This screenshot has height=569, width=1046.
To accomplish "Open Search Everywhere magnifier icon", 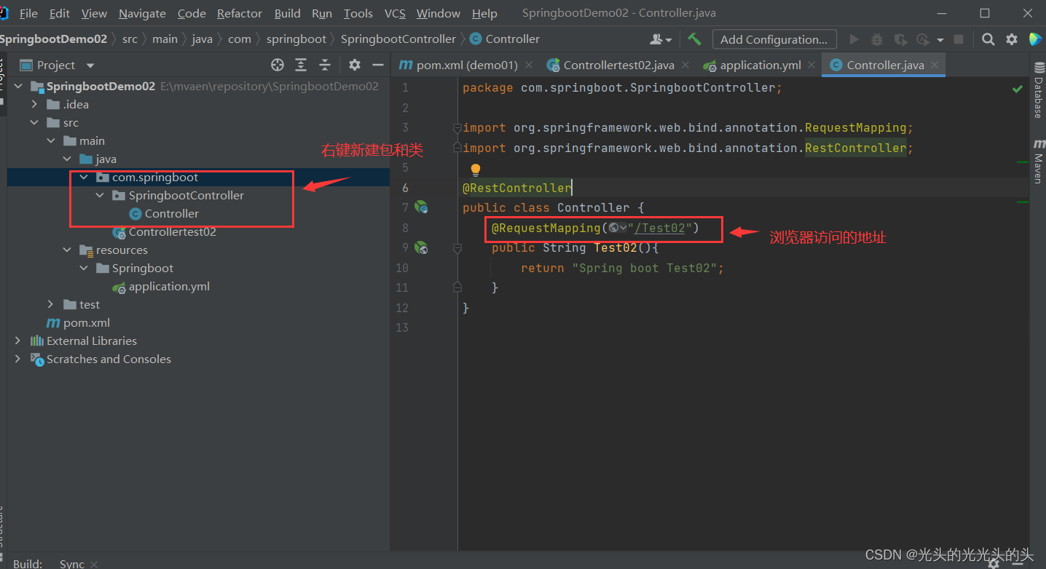I will [988, 39].
